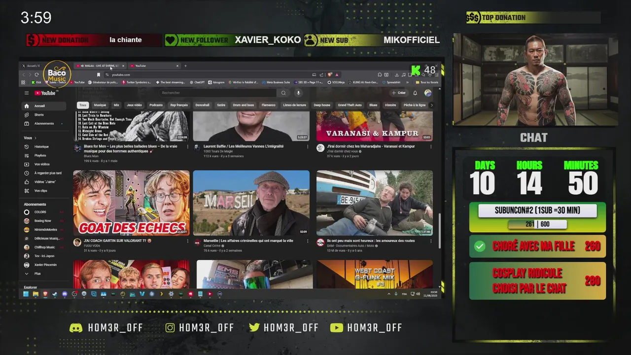The width and height of the screenshot is (631, 355).
Task: Open the YouTube notifications bell
Action: coord(415,93)
